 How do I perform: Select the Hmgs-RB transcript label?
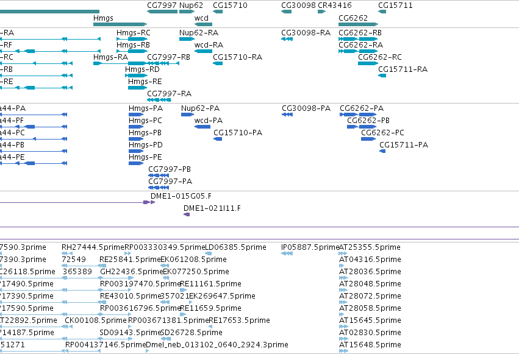pyautogui.click(x=133, y=45)
